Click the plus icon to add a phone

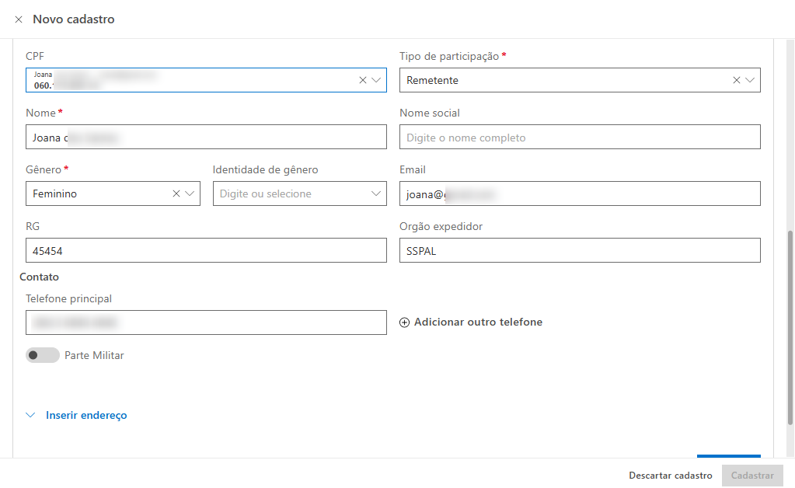pyautogui.click(x=404, y=322)
